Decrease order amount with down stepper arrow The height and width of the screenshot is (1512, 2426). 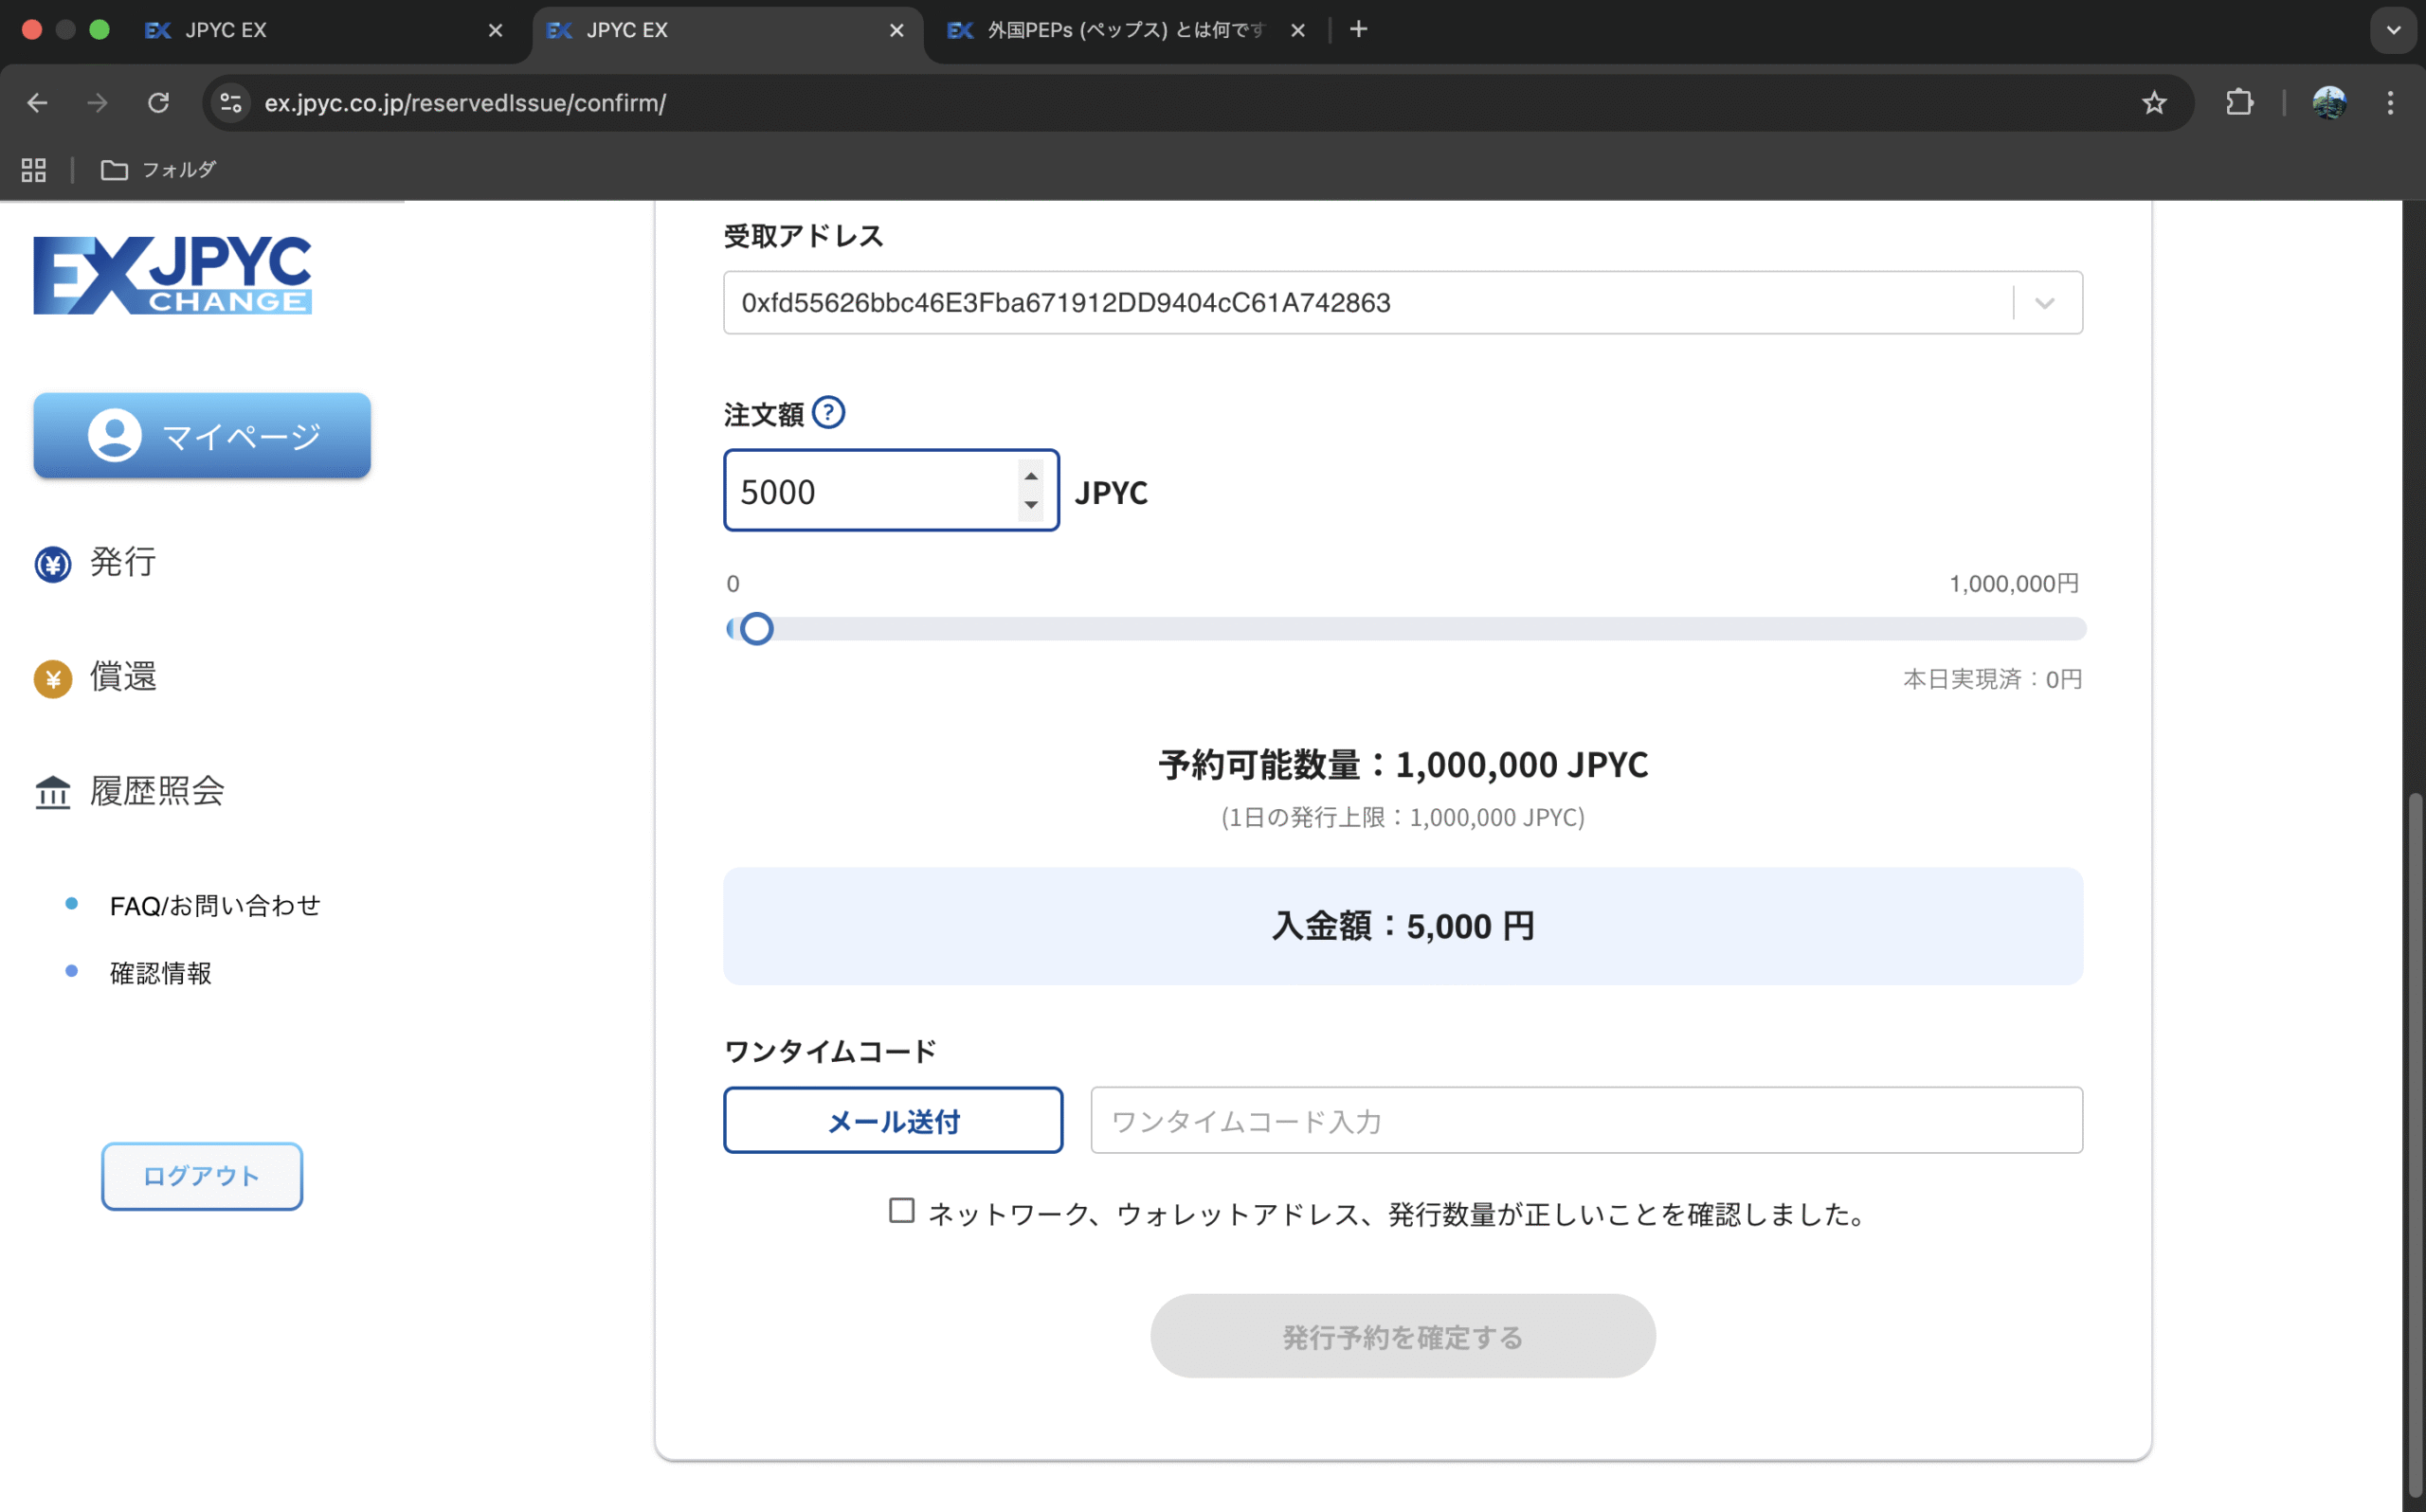[1031, 505]
